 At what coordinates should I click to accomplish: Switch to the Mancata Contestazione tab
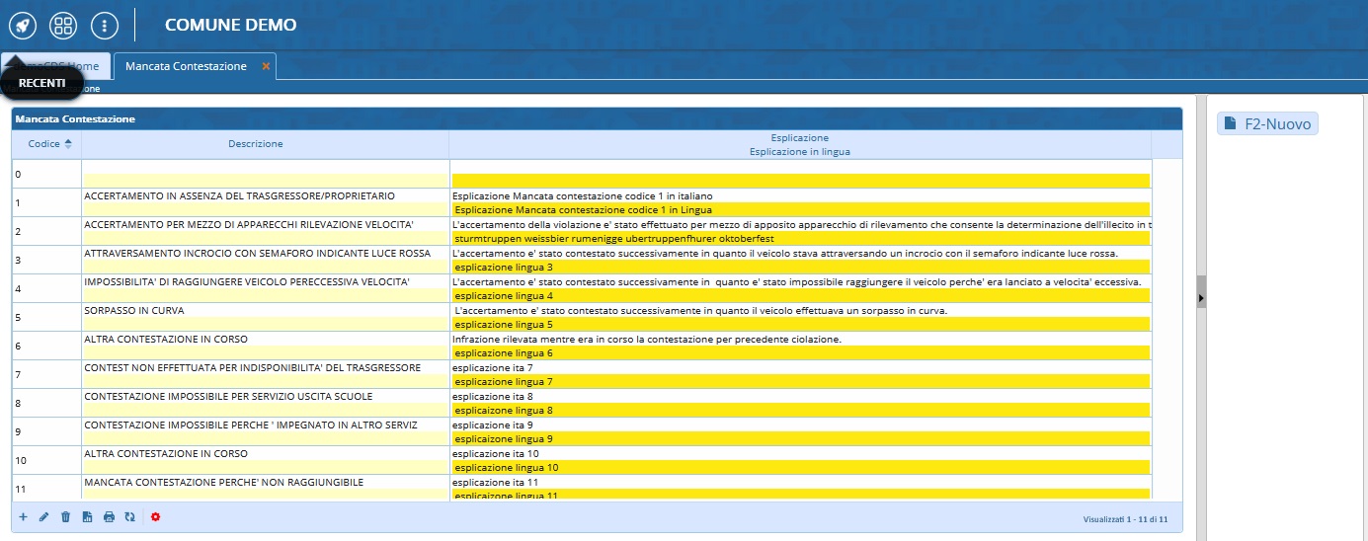tap(186, 66)
